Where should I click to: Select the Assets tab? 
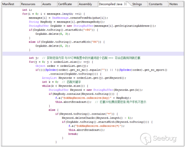coord(47,4)
